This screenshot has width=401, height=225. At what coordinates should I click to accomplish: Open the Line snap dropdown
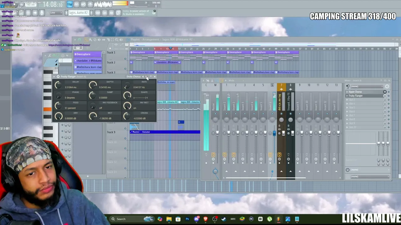pos(56,12)
